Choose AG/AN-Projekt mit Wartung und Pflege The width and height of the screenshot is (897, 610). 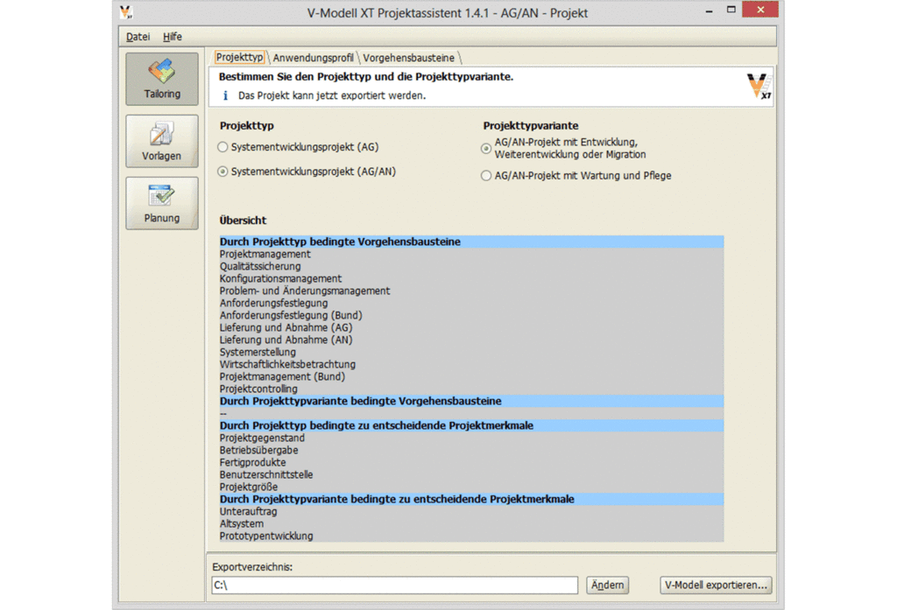click(485, 176)
